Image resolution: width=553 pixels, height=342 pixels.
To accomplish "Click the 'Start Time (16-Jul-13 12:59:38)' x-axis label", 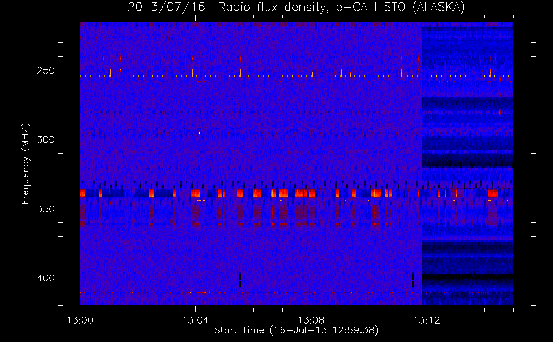I will 296,330.
